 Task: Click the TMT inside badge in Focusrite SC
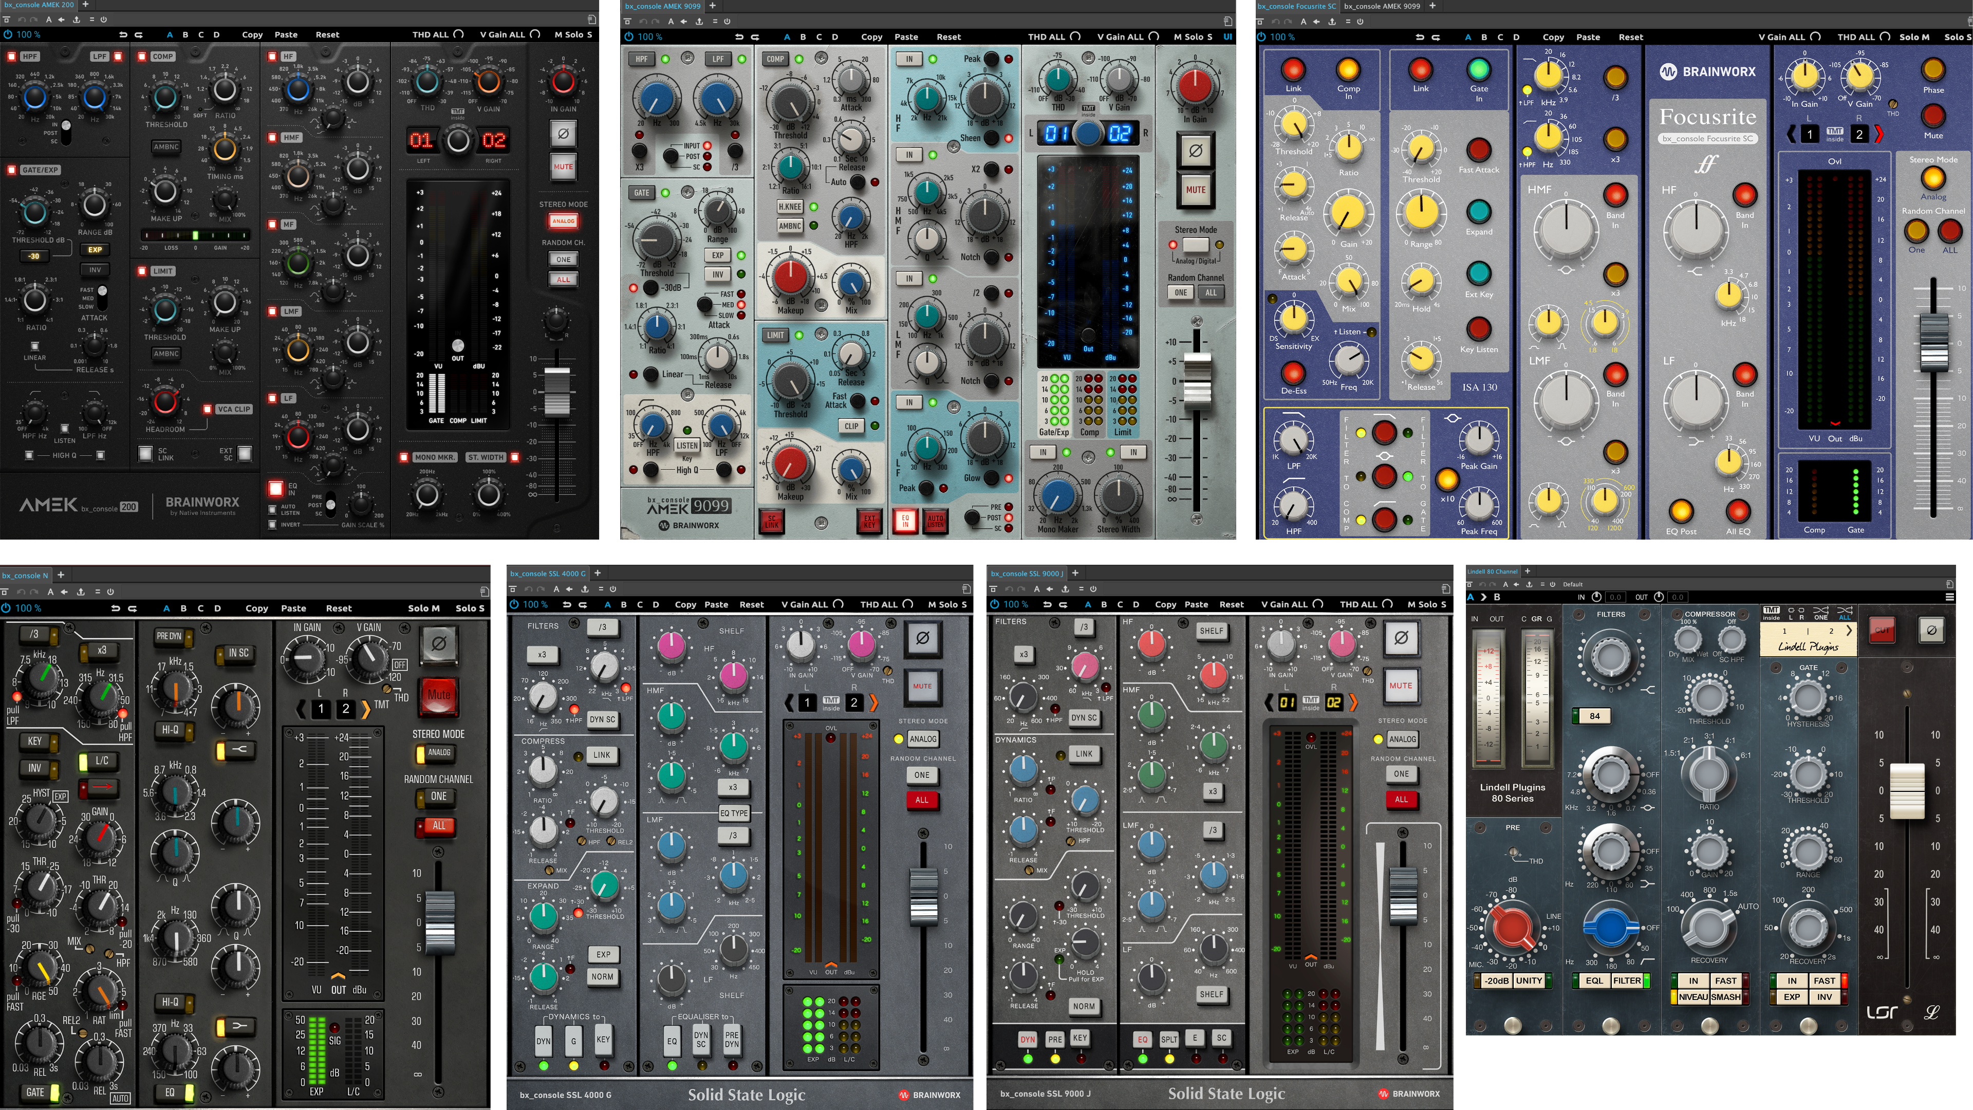(1834, 134)
